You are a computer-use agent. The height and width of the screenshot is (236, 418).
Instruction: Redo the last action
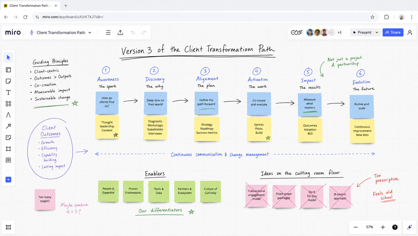point(144,33)
